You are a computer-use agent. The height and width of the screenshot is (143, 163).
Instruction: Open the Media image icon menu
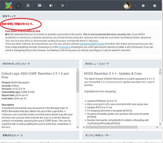click(x=39, y=5)
